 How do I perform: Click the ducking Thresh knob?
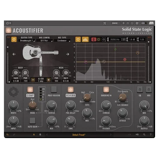click(106, 105)
